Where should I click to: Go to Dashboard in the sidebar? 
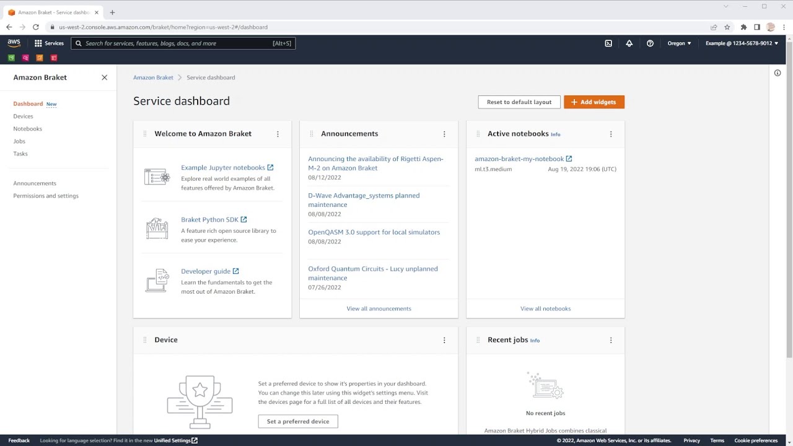(x=28, y=104)
